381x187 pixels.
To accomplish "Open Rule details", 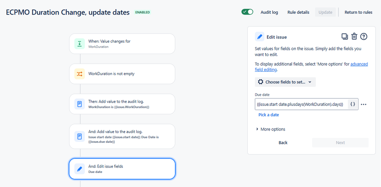I will point(299,12).
